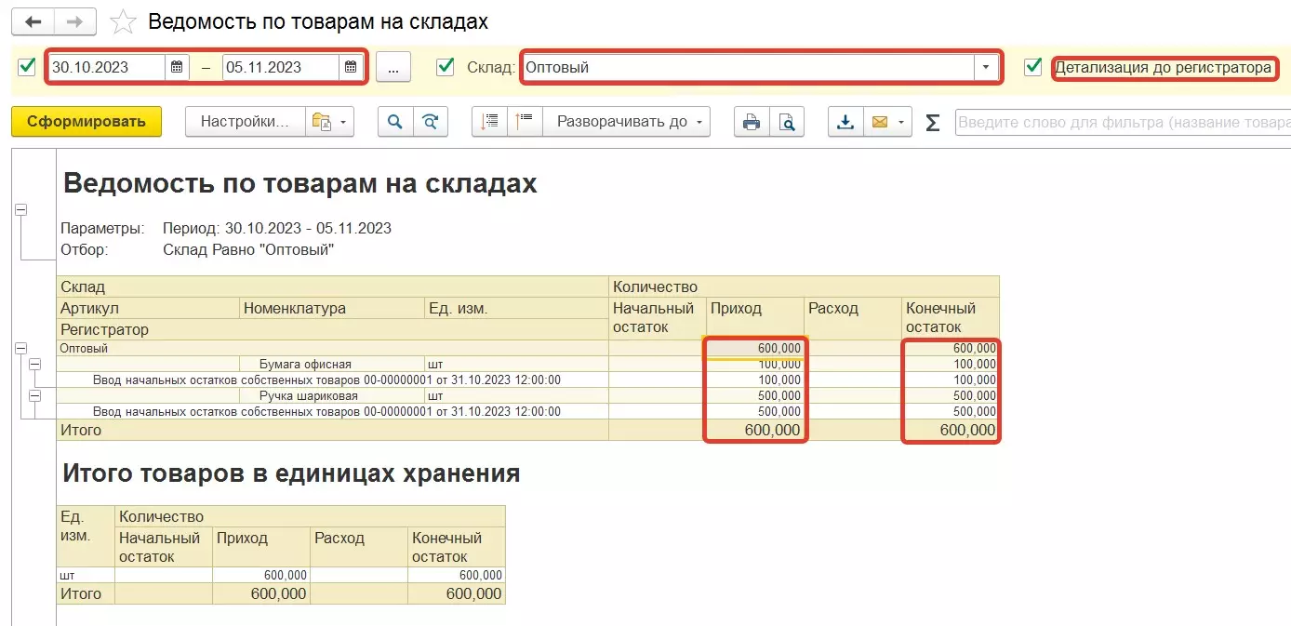The width and height of the screenshot is (1291, 626).
Task: Collapse the Оптовый warehouse group
Action: [x=20, y=348]
